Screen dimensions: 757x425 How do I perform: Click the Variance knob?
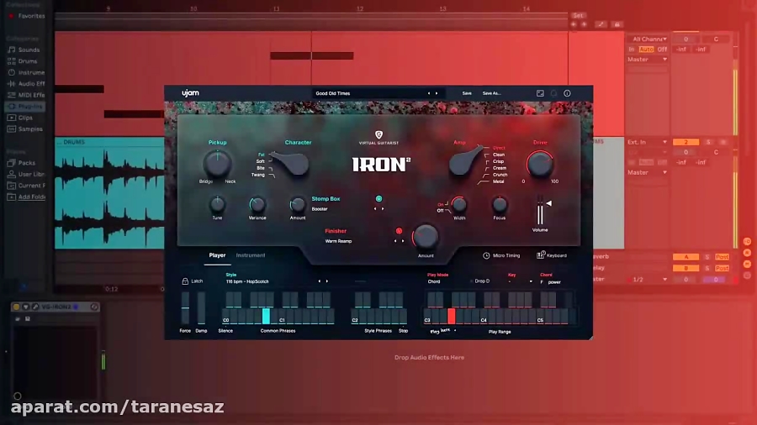point(257,205)
